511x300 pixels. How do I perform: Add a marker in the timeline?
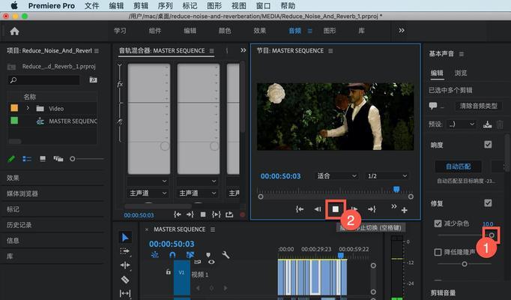208,255
